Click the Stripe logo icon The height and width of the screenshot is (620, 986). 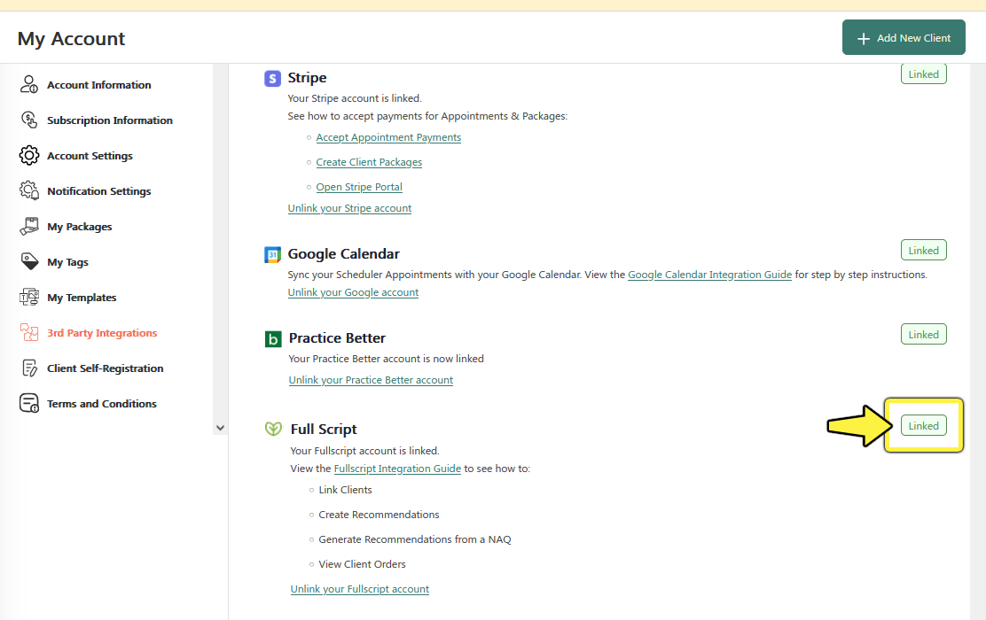click(x=272, y=79)
